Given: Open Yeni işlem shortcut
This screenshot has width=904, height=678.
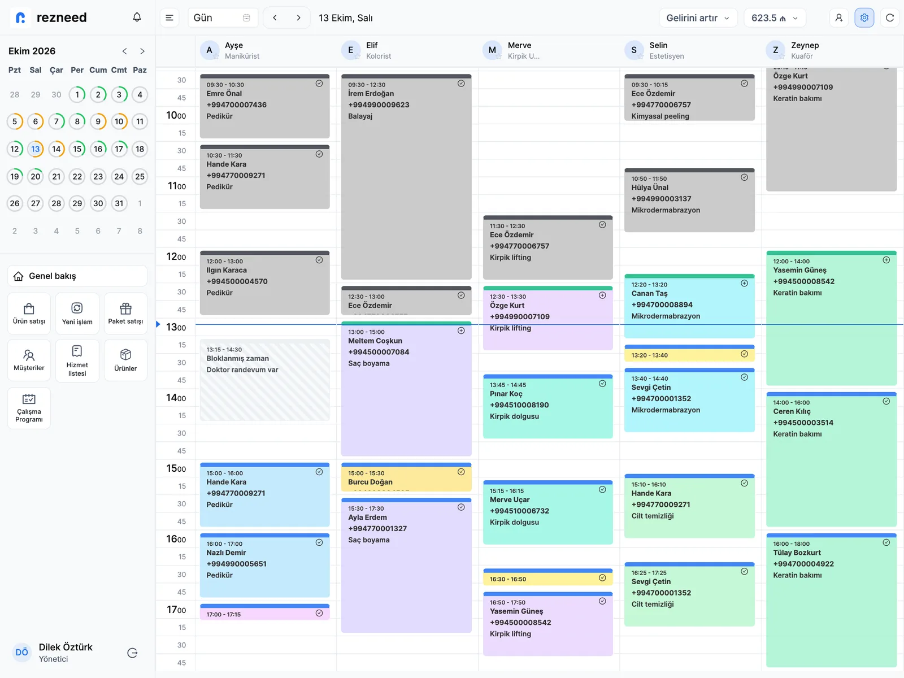Looking at the screenshot, I should click(77, 314).
